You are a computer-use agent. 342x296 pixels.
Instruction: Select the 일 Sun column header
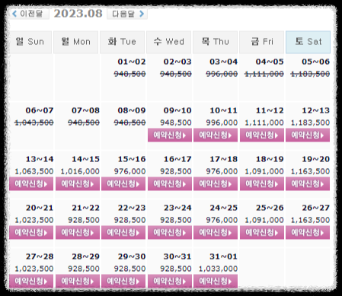coord(30,42)
